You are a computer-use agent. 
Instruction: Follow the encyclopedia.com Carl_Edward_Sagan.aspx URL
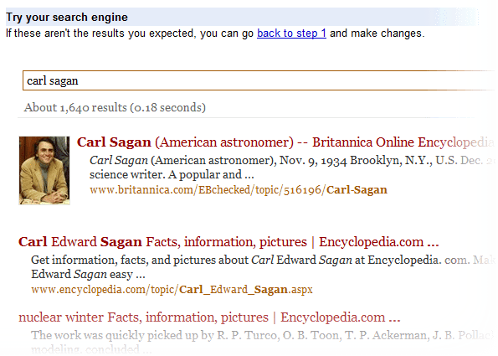pos(172,290)
